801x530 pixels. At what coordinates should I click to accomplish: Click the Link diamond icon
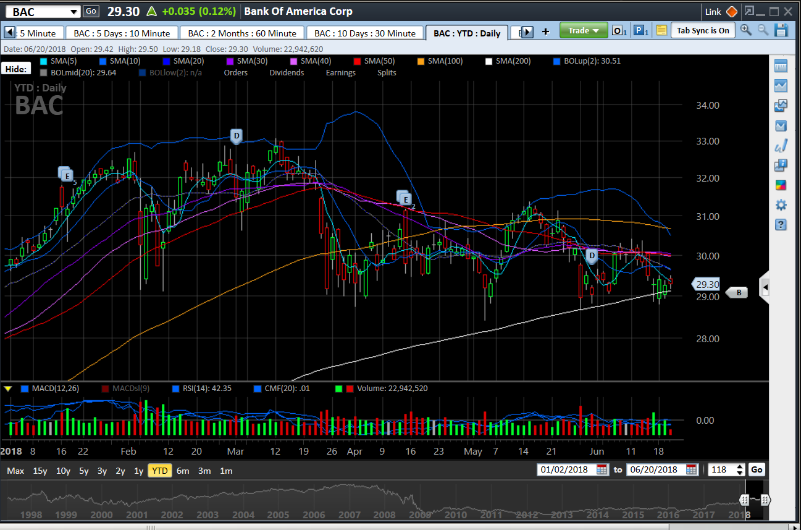(x=731, y=12)
